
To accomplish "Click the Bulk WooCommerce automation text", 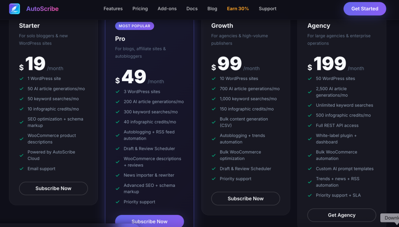I will (x=336, y=155).
